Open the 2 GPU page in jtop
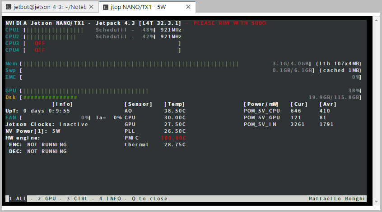382x212 pixels. [47, 198]
